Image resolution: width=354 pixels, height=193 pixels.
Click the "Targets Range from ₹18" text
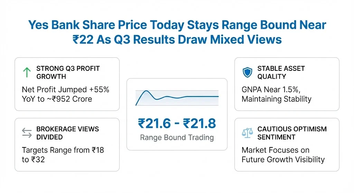coord(63,150)
